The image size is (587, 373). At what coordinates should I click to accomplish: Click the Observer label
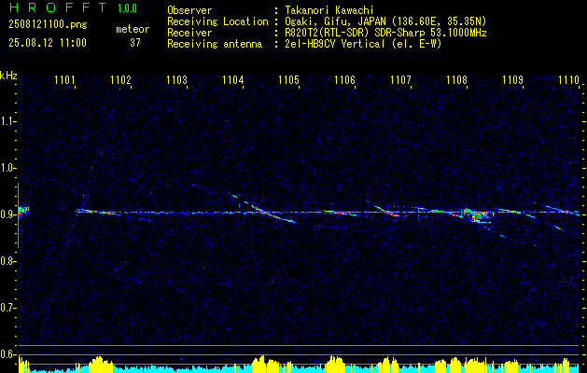[x=189, y=10]
